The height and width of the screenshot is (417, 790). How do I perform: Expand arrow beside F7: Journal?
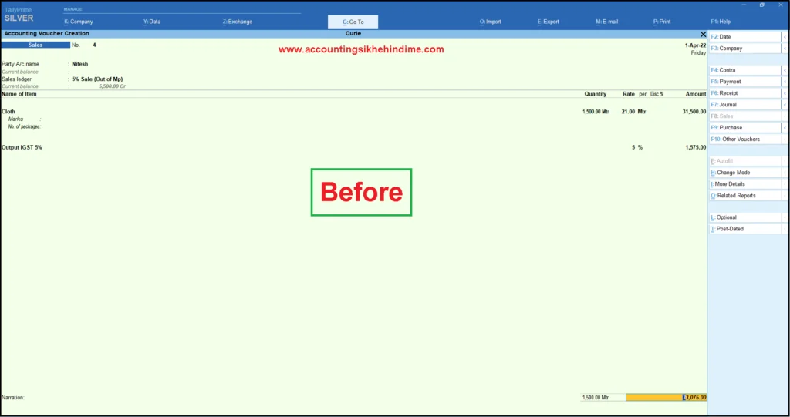(x=785, y=105)
